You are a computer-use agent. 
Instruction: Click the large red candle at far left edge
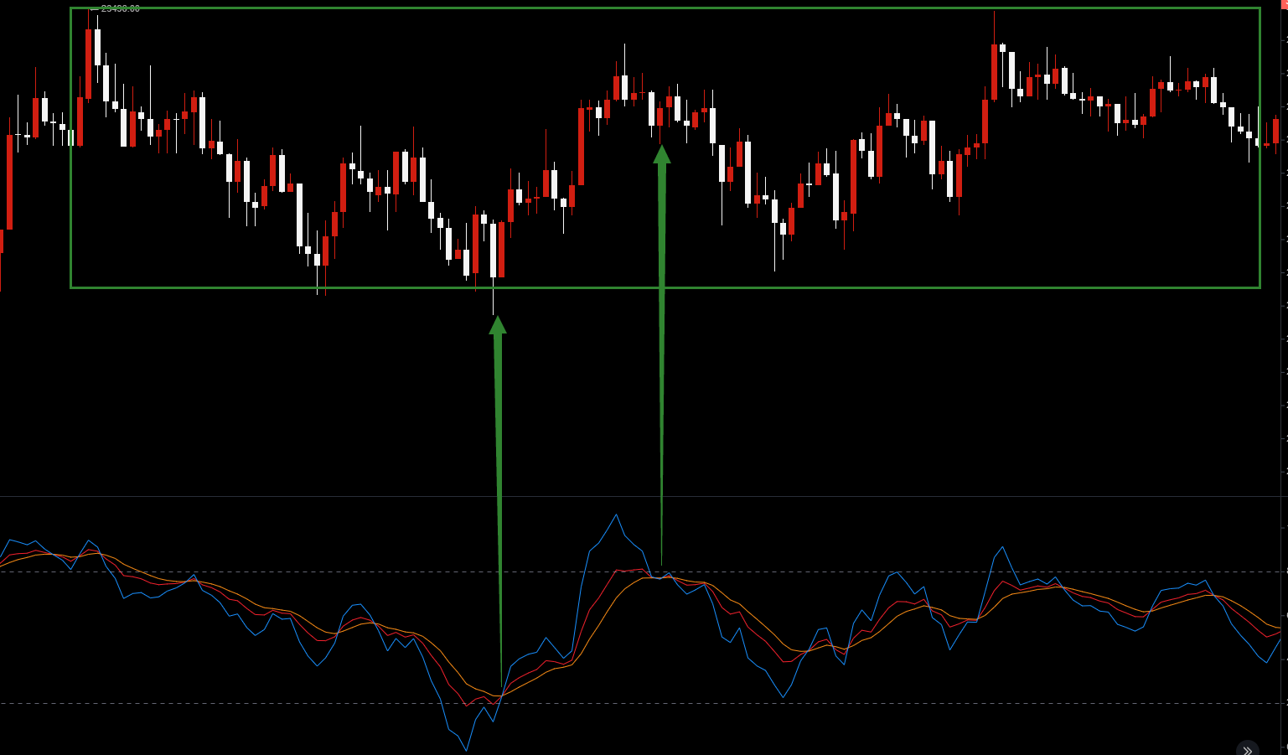pyautogui.click(x=9, y=182)
